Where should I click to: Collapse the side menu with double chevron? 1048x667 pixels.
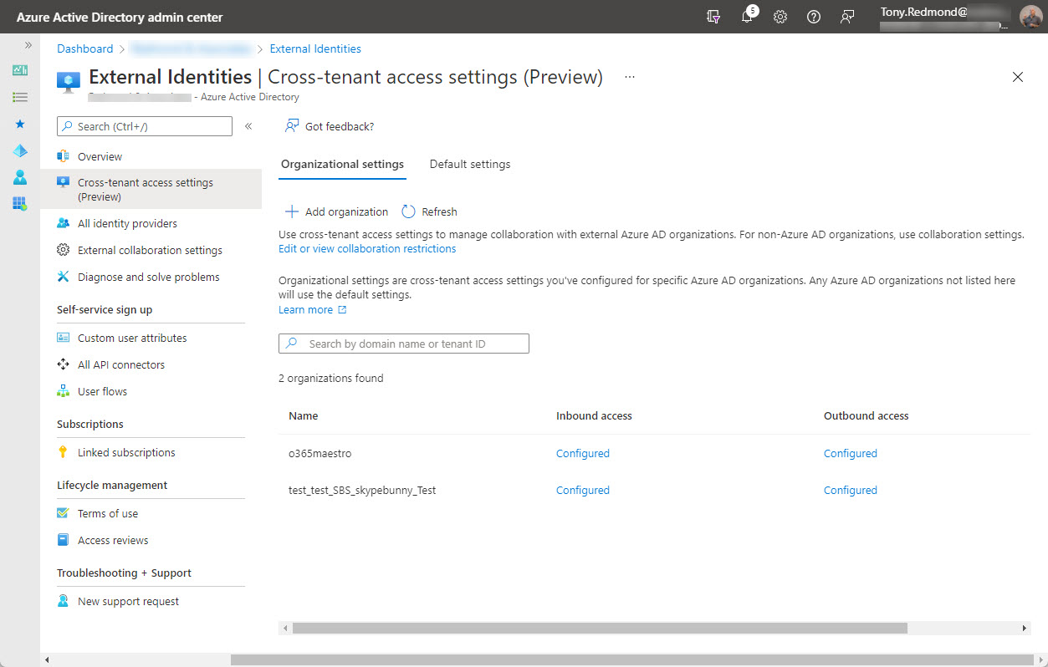(248, 126)
